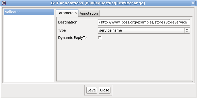197x98 pixels.
Task: Click the Close button at the bottom
Action: coord(105,90)
